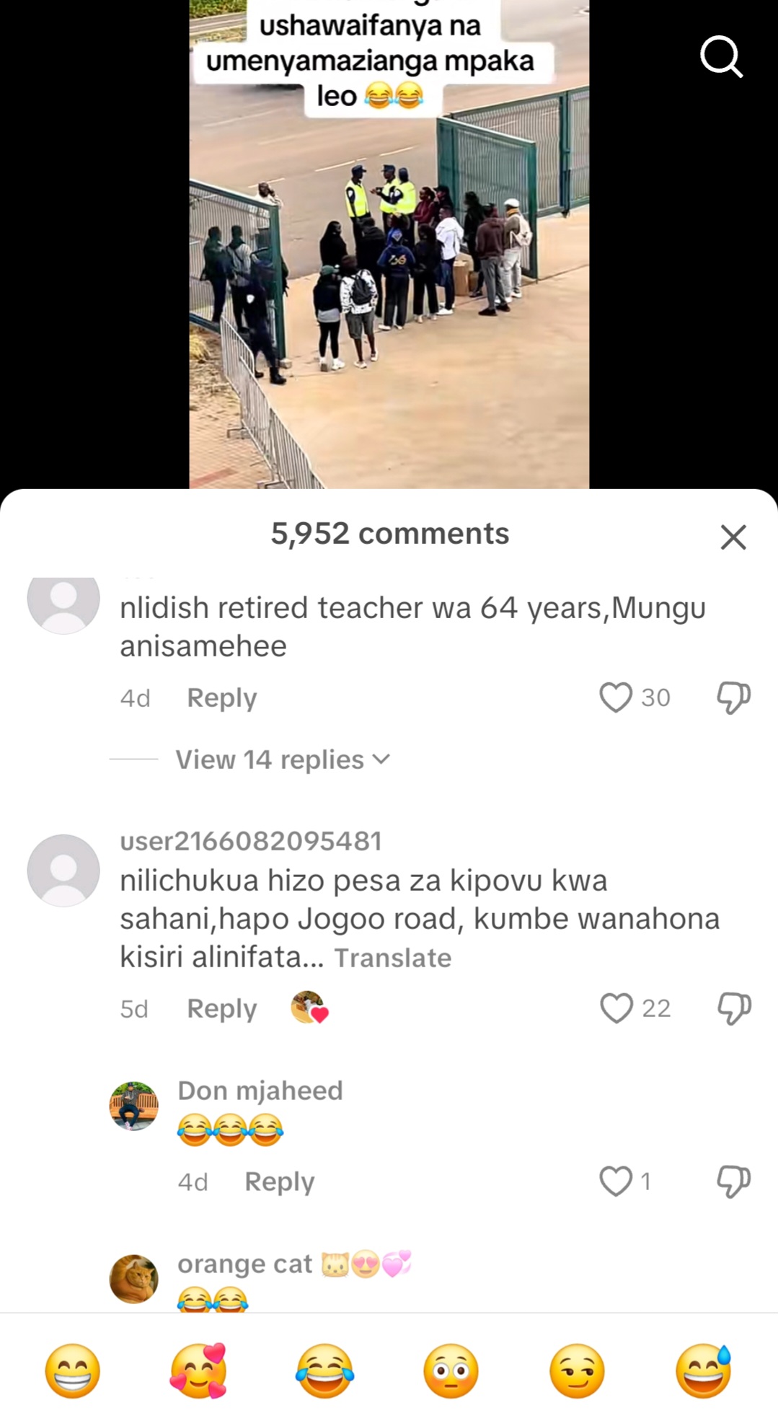Like the retired teacher comment
The image size is (778, 1413).
pos(616,697)
